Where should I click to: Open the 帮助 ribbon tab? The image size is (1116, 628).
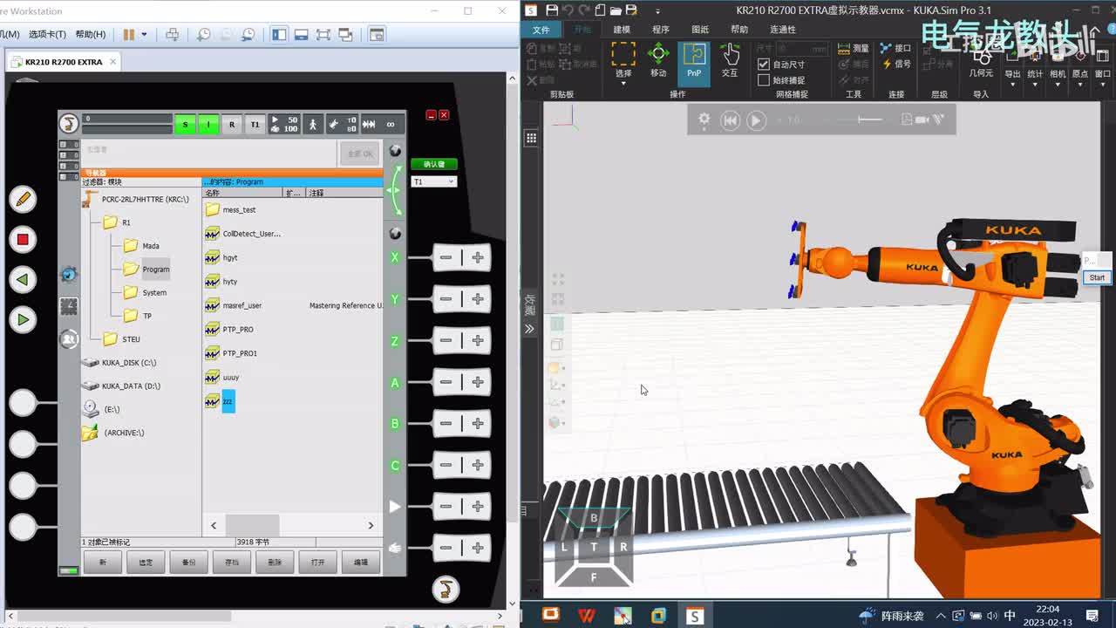click(739, 30)
